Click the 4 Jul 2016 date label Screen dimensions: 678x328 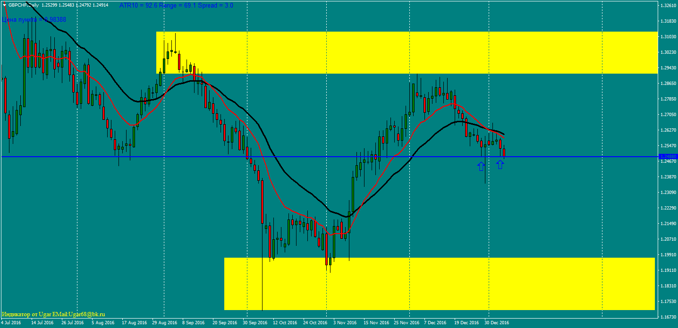(11, 323)
